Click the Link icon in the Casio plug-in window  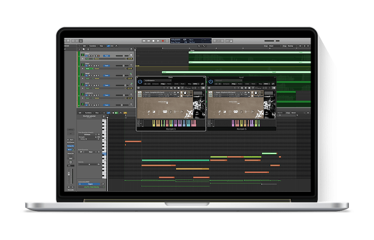coord(202,84)
